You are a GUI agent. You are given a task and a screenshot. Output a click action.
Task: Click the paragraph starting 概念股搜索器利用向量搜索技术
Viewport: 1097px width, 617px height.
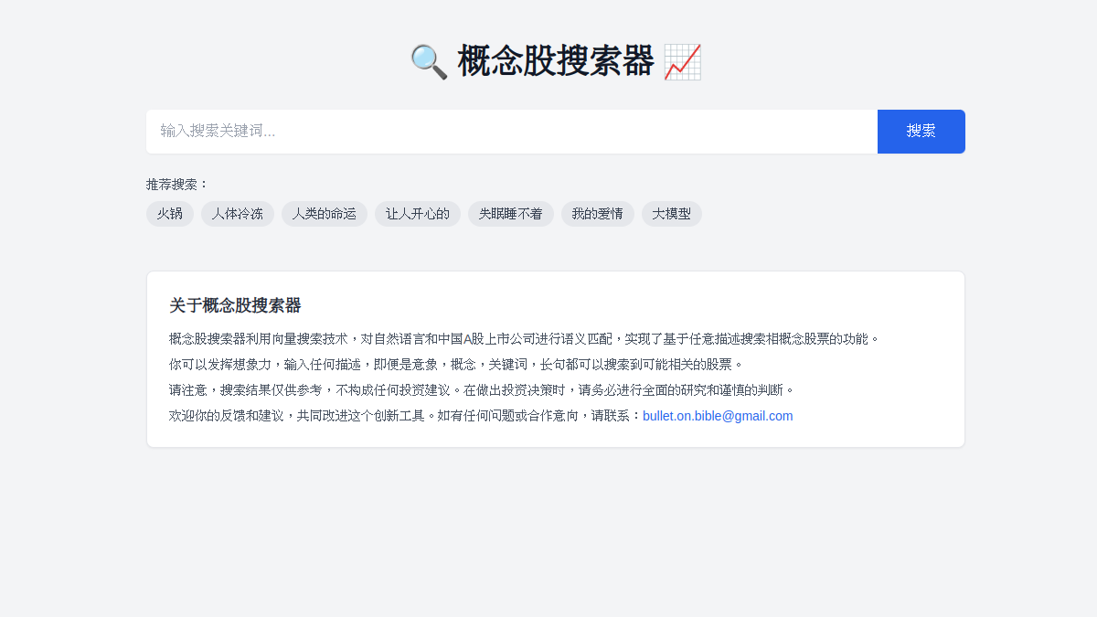(x=525, y=338)
